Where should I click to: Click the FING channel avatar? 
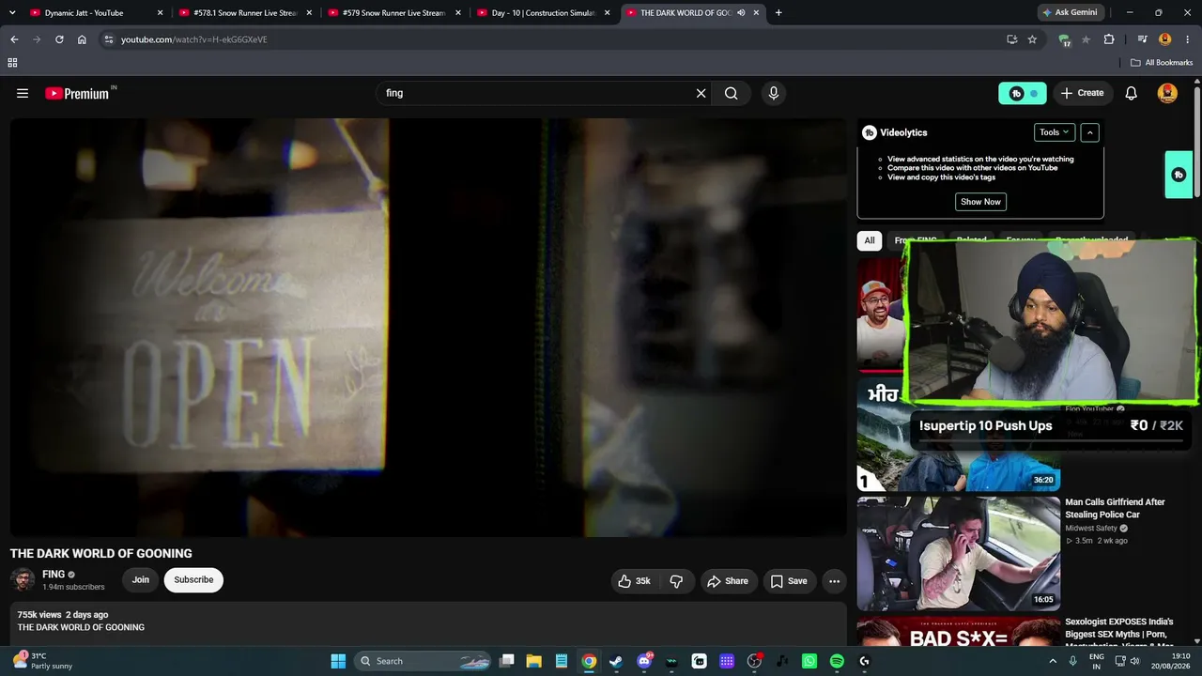[x=23, y=580]
